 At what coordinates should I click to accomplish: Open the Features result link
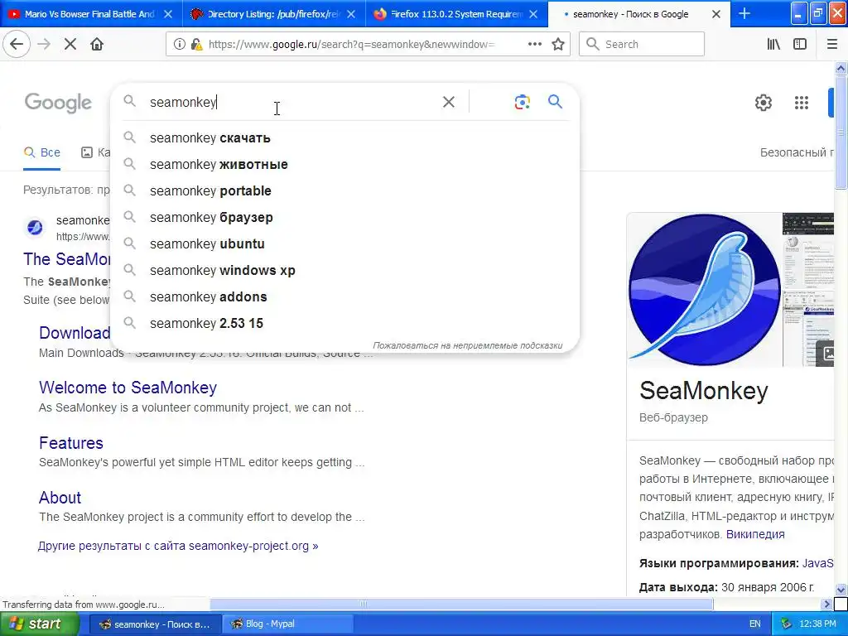[x=71, y=443]
